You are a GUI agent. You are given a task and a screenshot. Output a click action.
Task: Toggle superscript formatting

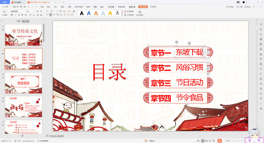[x=30, y=15]
